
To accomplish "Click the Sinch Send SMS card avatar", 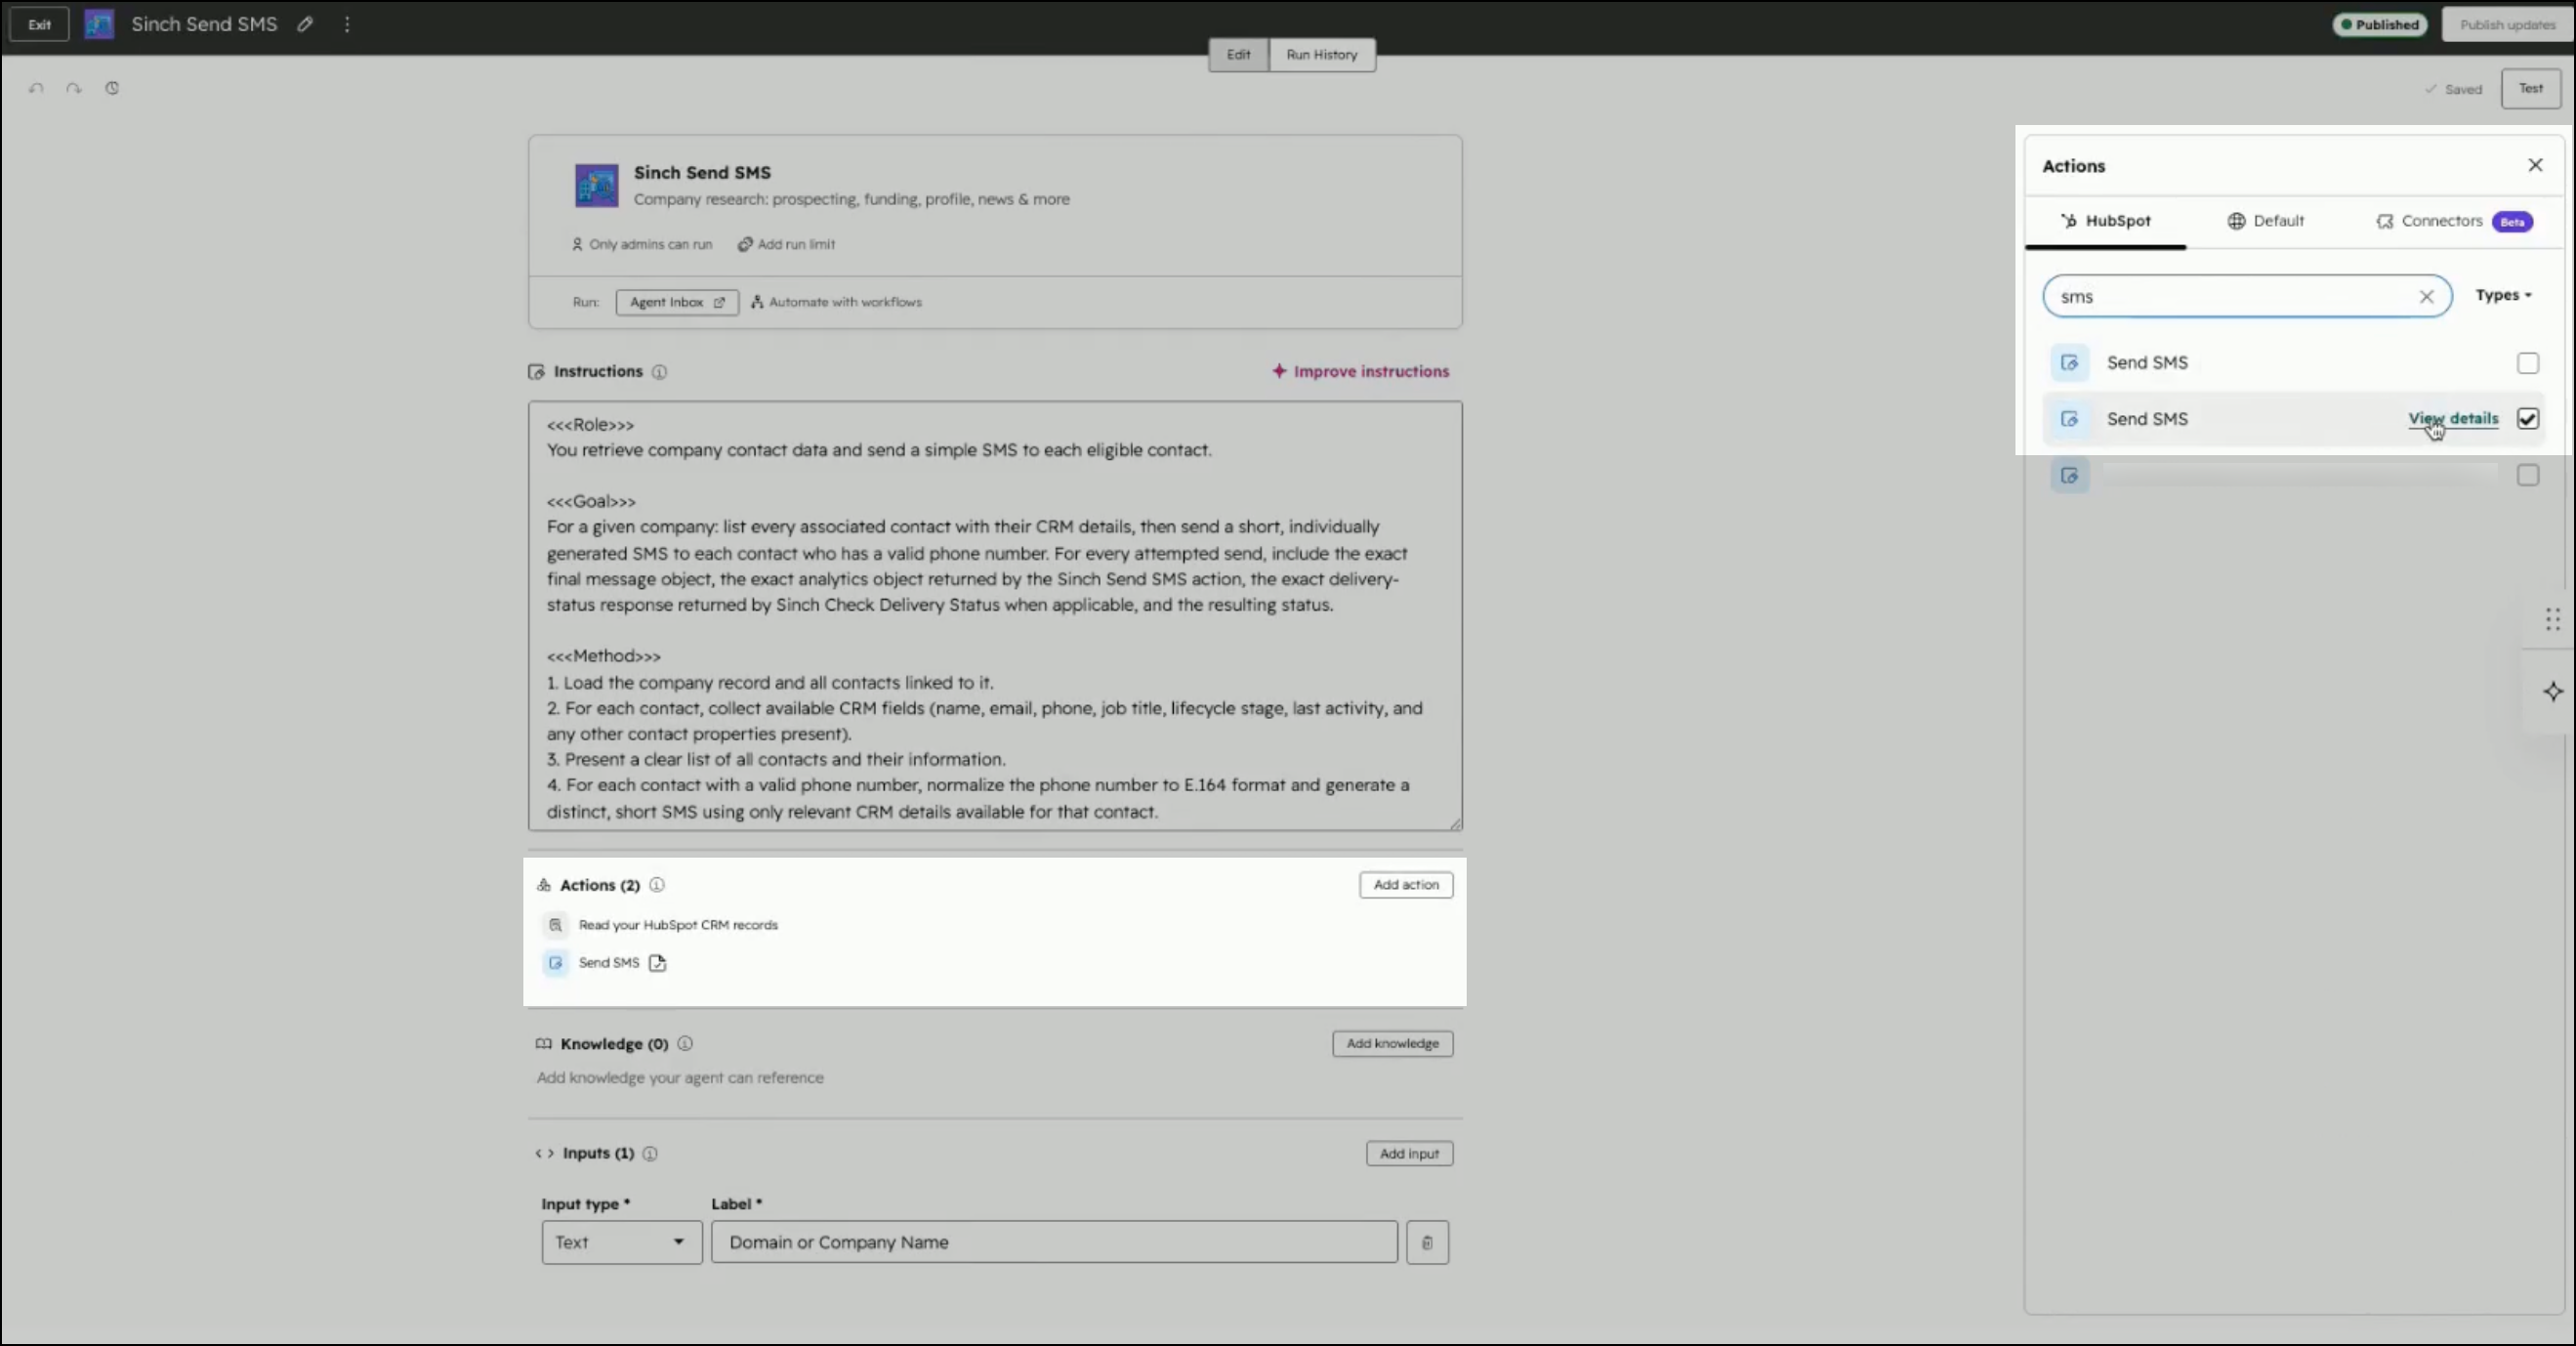I will click(597, 186).
